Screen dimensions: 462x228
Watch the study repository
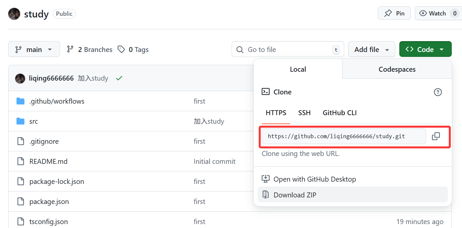coord(433,13)
